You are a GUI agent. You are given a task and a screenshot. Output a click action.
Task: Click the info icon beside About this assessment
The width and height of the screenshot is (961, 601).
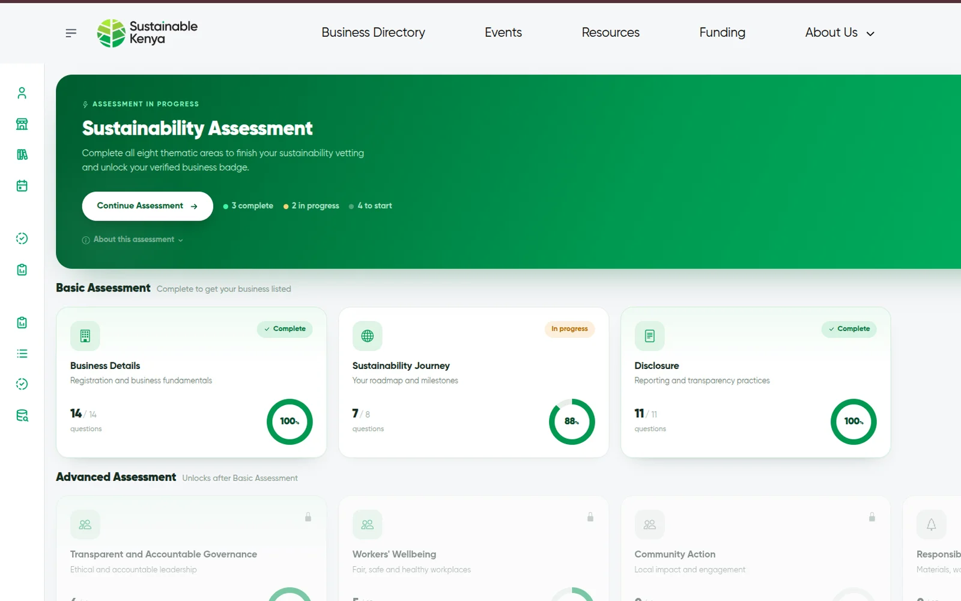[x=86, y=240]
